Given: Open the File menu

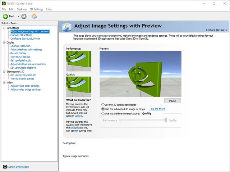Looking at the screenshot, I should [4, 9].
